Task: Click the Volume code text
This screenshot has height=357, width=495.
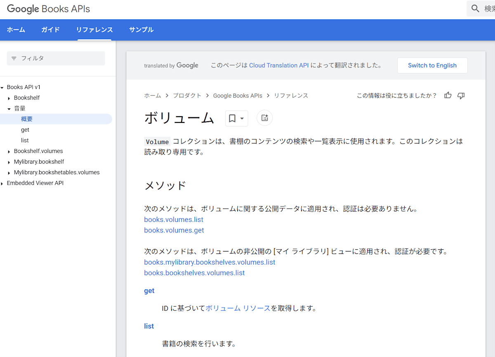Action: tap(157, 141)
